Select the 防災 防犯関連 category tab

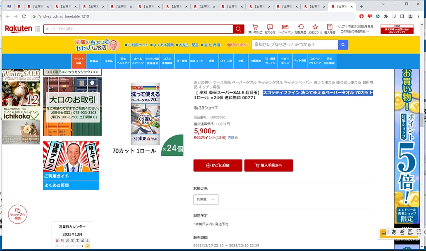(x=329, y=61)
